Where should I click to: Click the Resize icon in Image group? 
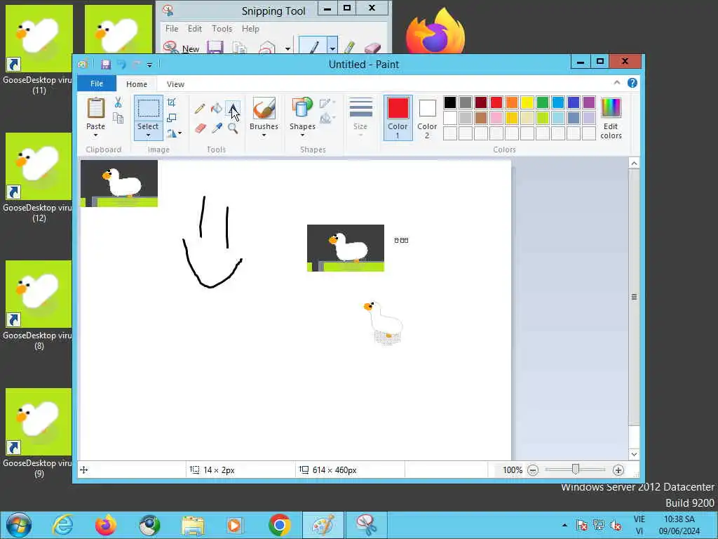point(172,118)
